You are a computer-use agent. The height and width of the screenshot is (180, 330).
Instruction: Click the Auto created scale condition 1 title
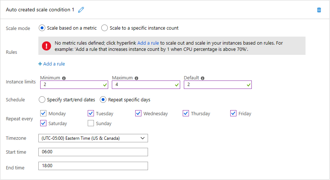pos(40,10)
